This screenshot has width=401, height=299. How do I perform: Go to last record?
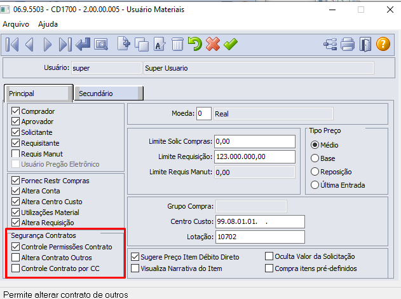65,45
